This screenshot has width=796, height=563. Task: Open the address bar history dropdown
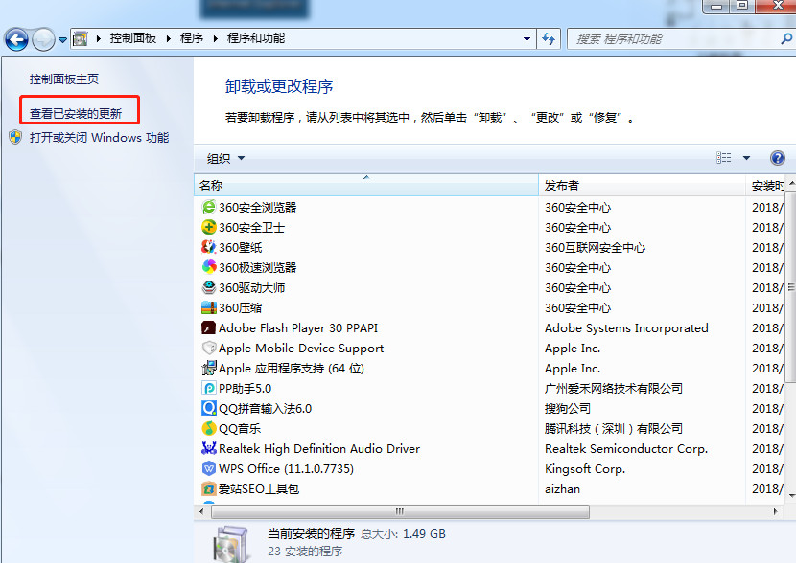coord(527,39)
